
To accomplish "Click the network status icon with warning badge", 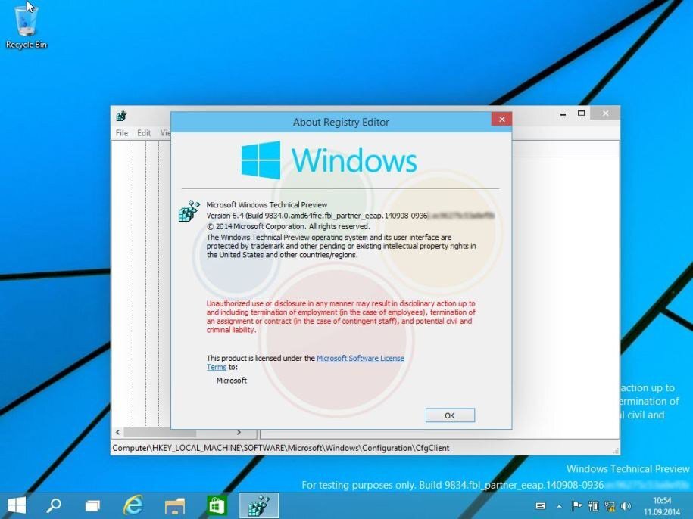I will (610, 505).
